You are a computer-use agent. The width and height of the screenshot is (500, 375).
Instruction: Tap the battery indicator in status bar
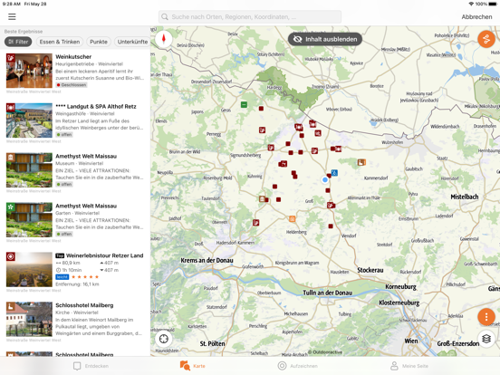point(493,4)
